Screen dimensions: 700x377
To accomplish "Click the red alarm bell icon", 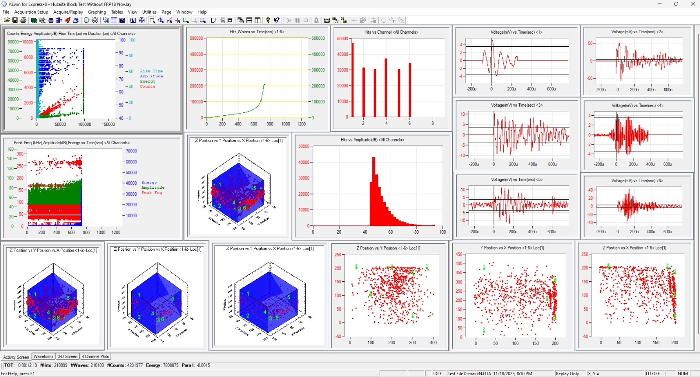I will [x=67, y=21].
